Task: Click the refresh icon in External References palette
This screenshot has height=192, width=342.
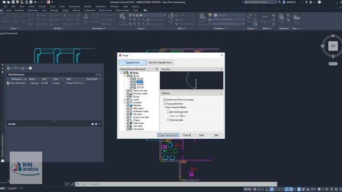Action: 15,68
